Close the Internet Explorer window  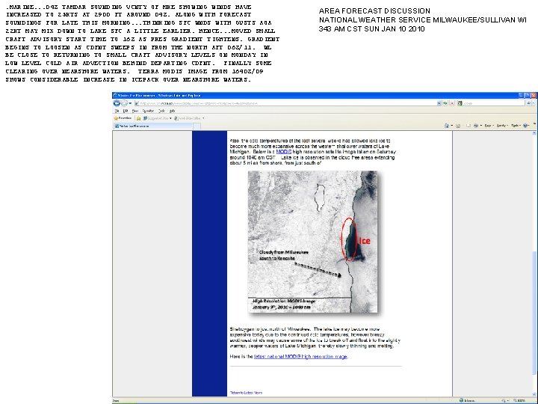534,95
